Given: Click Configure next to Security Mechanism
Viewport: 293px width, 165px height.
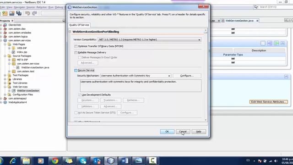Looking at the screenshot, I should coord(187,76).
